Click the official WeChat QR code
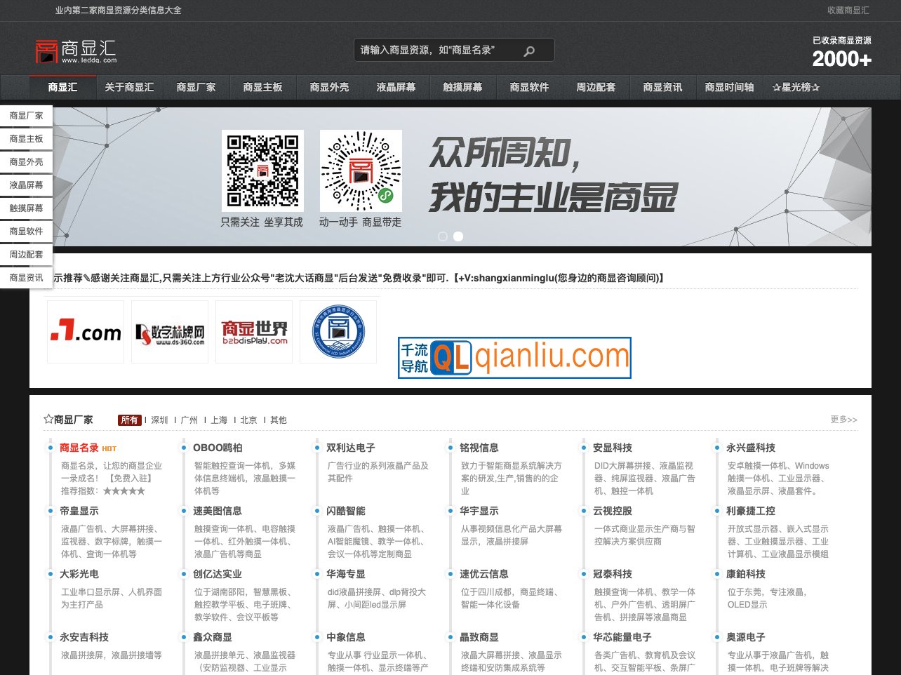 click(x=262, y=171)
